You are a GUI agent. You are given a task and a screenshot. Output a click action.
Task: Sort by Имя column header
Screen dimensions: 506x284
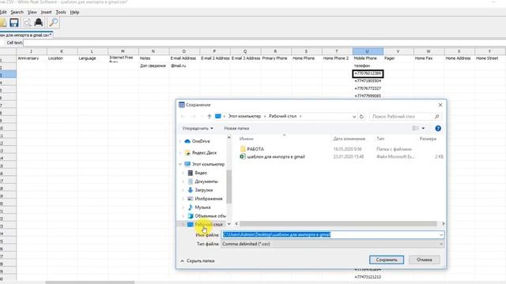pyautogui.click(x=246, y=139)
